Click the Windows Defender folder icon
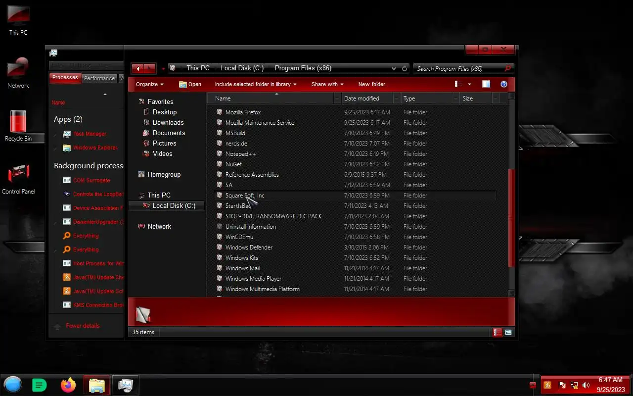Screen dimensions: 633x396 coord(220,247)
